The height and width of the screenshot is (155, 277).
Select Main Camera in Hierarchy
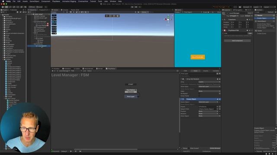[40, 16]
